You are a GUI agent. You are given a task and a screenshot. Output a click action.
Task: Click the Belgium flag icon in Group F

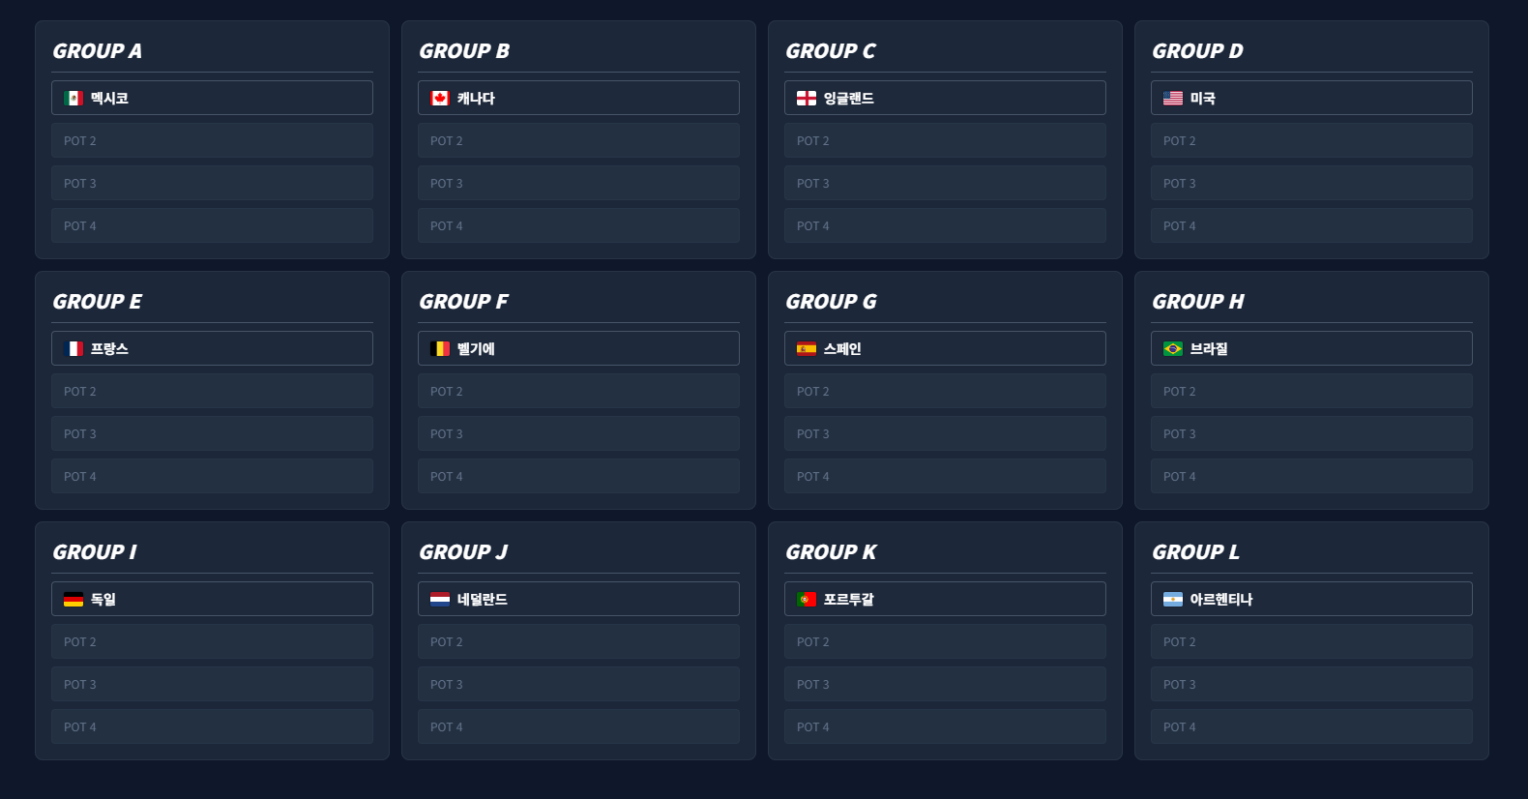point(440,348)
